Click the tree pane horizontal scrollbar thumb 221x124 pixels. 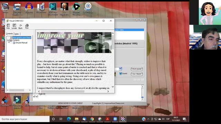pyautogui.click(x=17, y=90)
